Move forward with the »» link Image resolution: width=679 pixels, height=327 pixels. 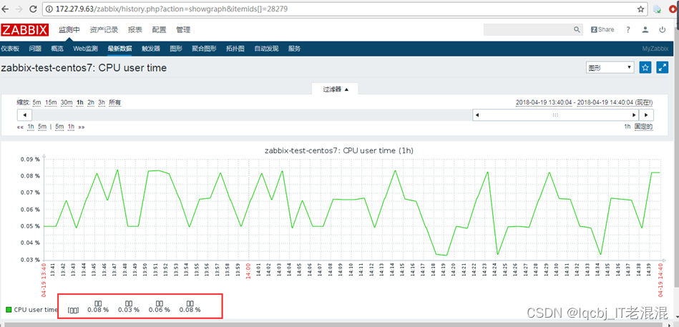click(x=82, y=127)
